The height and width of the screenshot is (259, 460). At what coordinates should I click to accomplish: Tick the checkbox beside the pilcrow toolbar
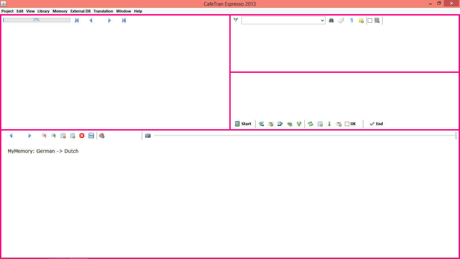370,20
